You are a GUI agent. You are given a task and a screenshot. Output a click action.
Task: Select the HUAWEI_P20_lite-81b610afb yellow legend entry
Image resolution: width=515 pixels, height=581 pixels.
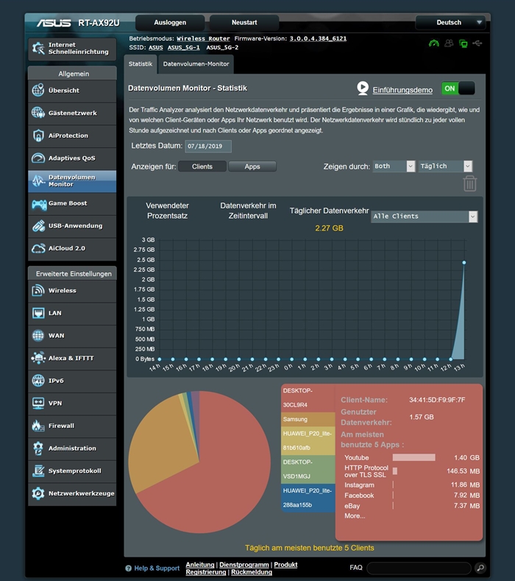[308, 440]
